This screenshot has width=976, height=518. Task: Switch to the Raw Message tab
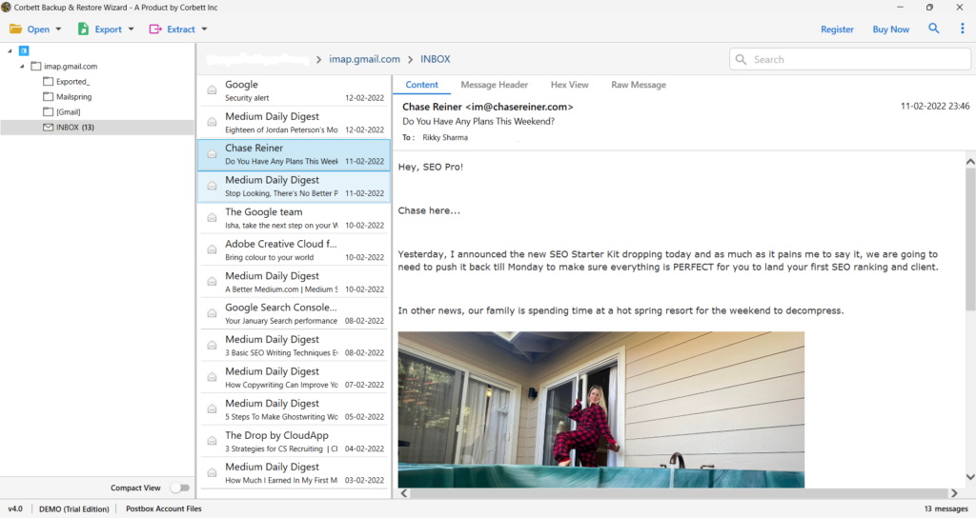pyautogui.click(x=639, y=85)
